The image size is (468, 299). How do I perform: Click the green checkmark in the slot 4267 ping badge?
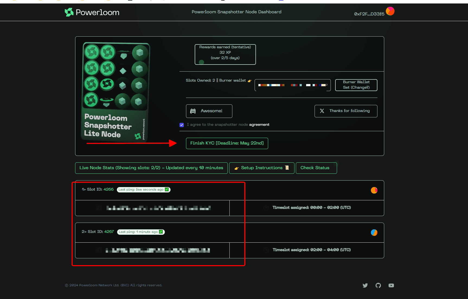[x=161, y=232]
